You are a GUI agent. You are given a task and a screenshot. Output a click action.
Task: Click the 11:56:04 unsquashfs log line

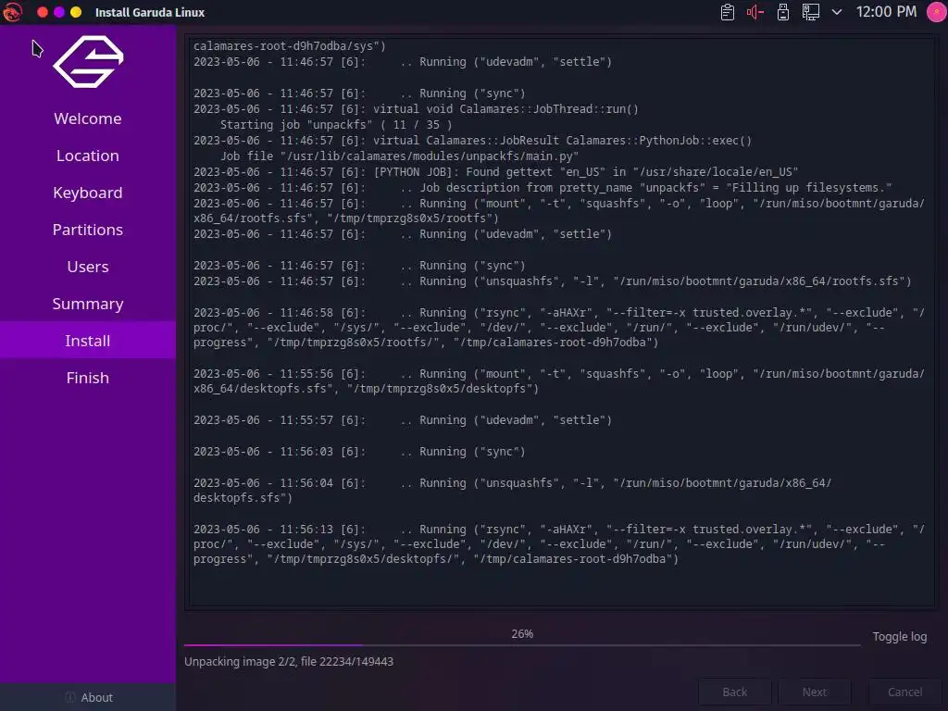[513, 491]
